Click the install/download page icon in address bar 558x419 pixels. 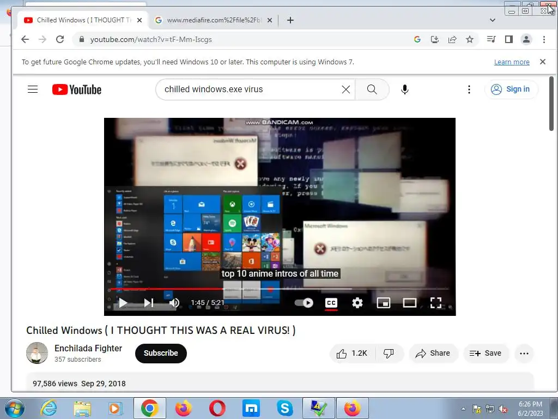tap(434, 39)
